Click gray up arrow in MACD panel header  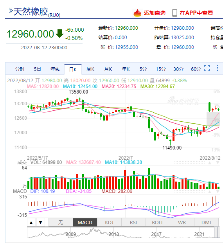210,192
